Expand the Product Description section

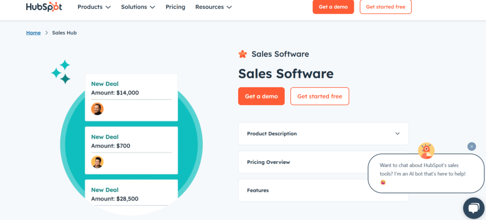323,134
